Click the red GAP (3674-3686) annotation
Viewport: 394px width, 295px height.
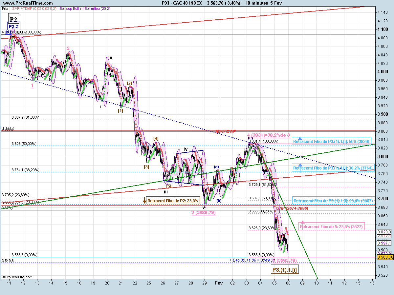[x=292, y=208]
